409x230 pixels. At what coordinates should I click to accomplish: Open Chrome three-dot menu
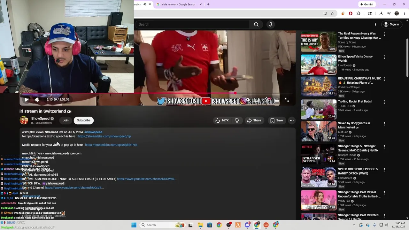pos(404,13)
